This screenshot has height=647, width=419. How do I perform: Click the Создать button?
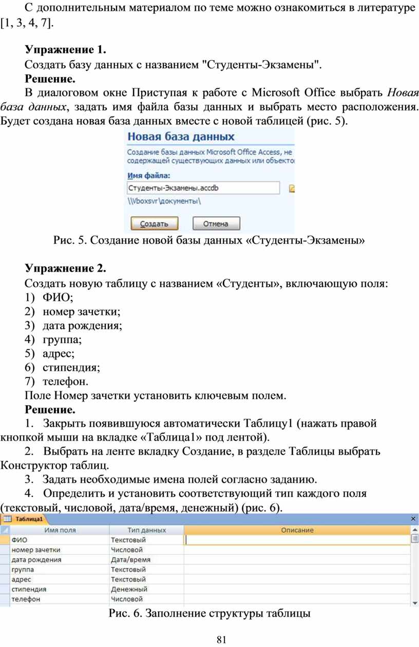(x=154, y=224)
